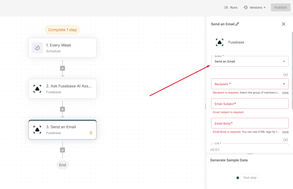Expand the Recipient dropdown
This screenshot has width=293, height=189.
(x=250, y=84)
